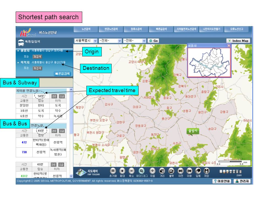Viewport: 264px width, 198px height.
Task: Click the 지도제어 map toolbar logo
Action: 87,172
